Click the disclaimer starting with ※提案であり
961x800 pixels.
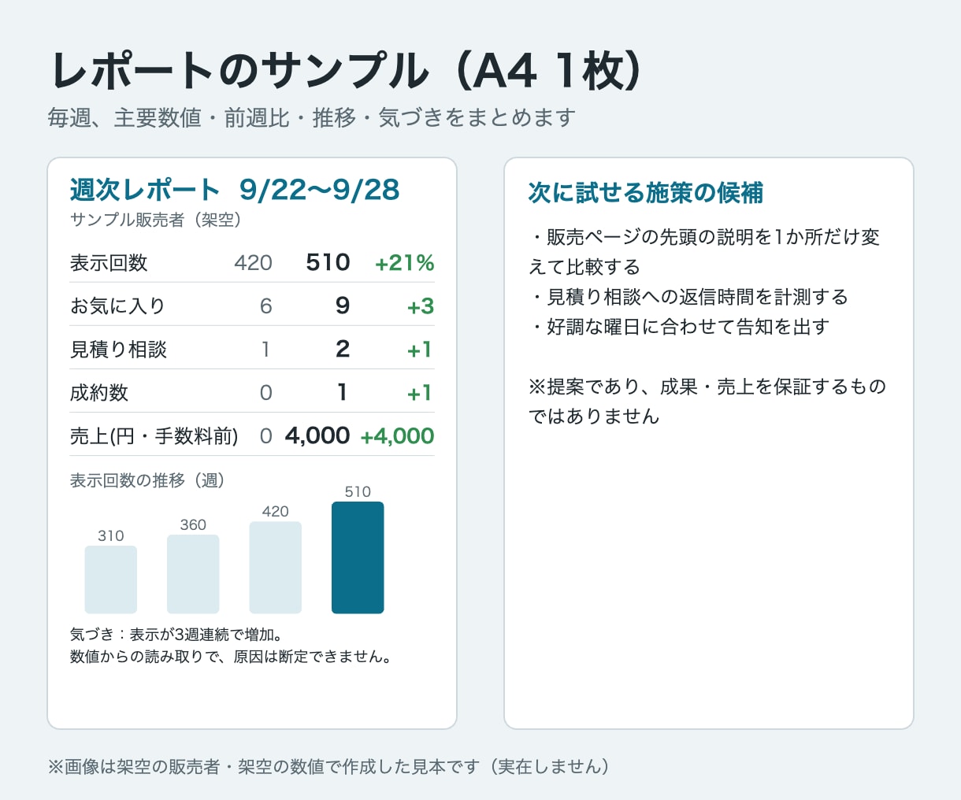click(x=707, y=402)
